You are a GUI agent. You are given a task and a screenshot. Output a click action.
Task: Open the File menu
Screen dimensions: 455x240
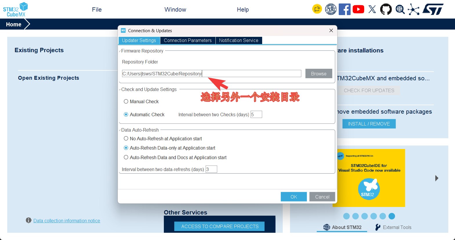[x=97, y=10]
